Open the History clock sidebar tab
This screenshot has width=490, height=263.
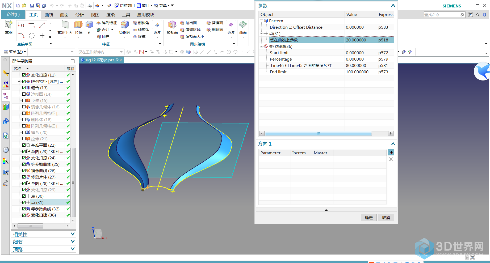(6, 150)
